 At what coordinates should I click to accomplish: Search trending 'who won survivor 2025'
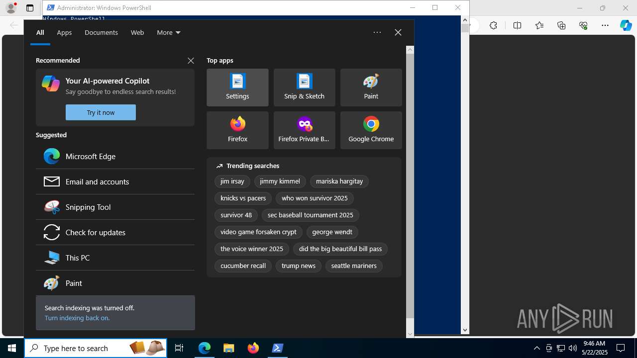[315, 198]
